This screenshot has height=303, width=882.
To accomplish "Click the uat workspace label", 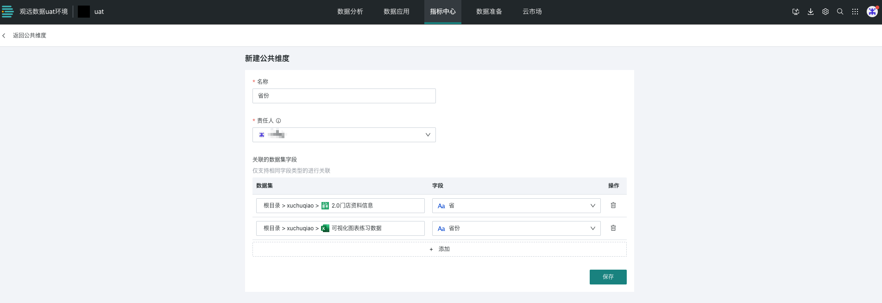I will point(99,12).
